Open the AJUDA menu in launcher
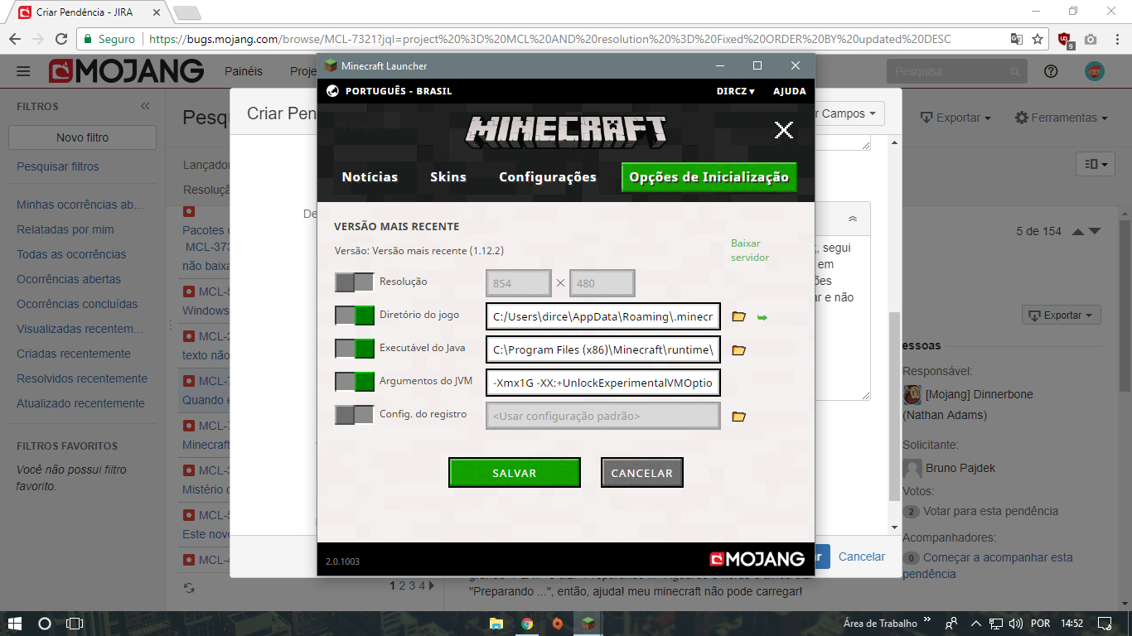 (x=790, y=91)
